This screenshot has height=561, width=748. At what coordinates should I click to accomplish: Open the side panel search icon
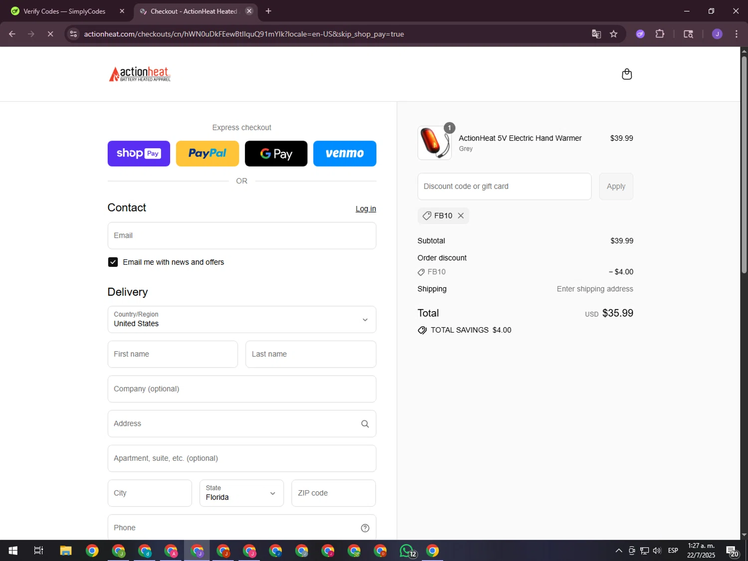689,34
